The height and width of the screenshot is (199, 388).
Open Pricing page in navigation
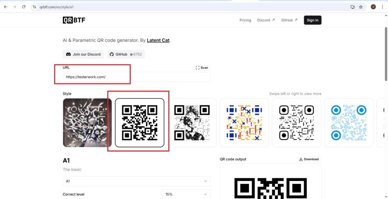[x=245, y=20]
